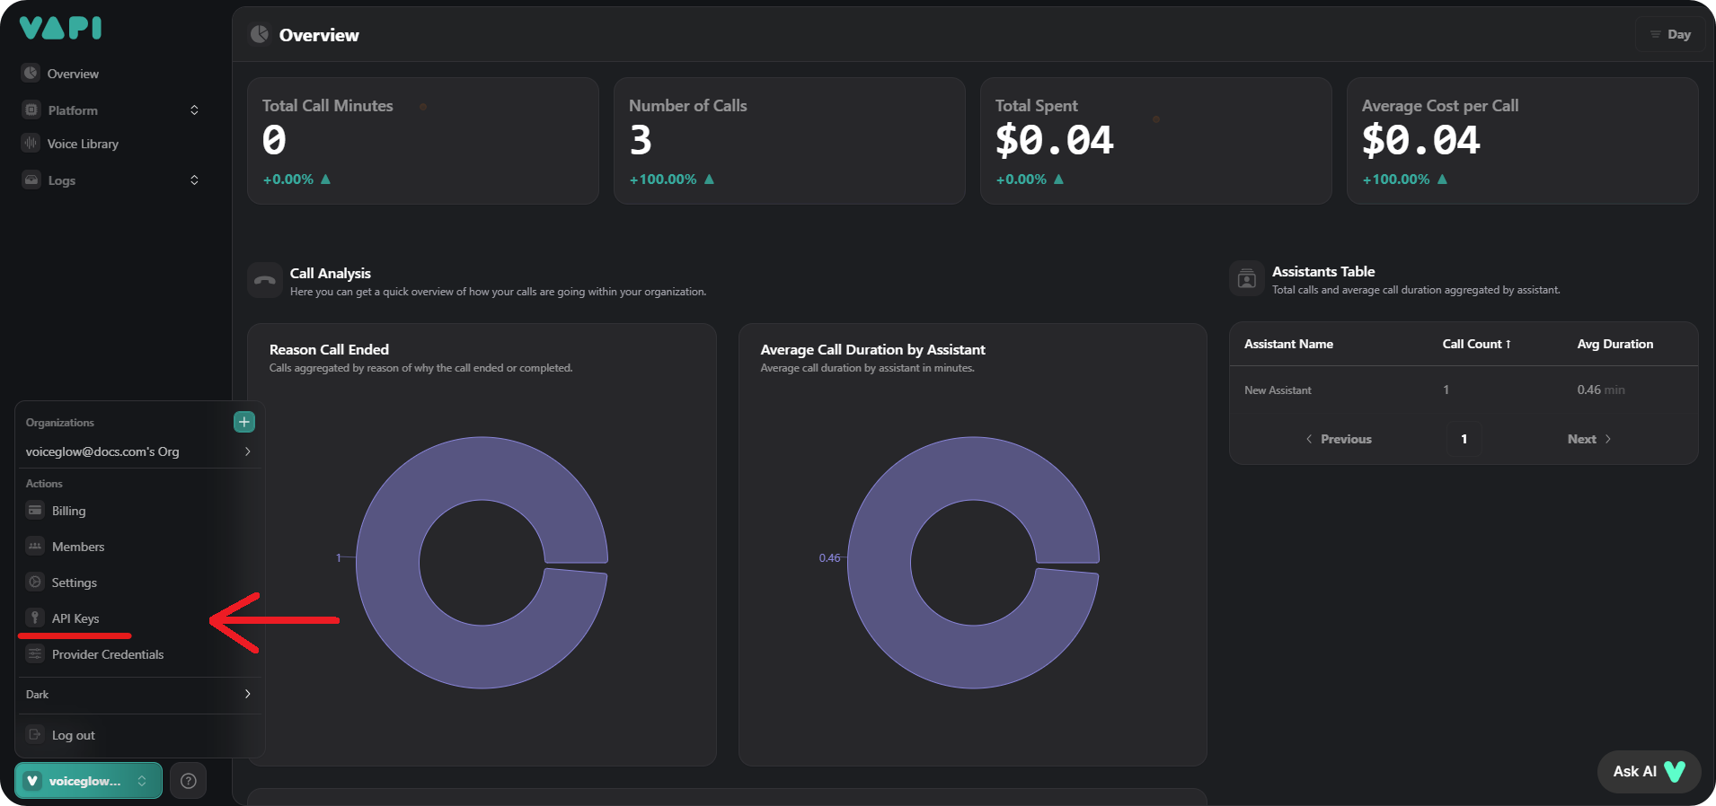Click the Average Cost per Call card
1716x806 pixels.
[1522, 141]
